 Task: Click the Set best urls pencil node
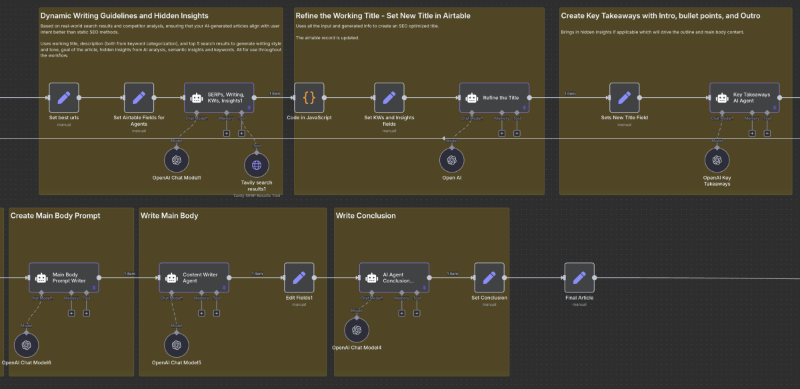point(63,98)
